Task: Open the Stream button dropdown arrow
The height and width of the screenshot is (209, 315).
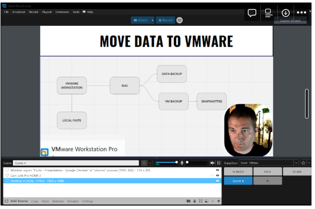Action: [152, 20]
